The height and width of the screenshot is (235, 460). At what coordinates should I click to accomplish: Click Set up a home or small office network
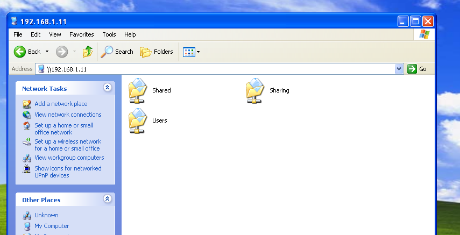tap(63, 129)
